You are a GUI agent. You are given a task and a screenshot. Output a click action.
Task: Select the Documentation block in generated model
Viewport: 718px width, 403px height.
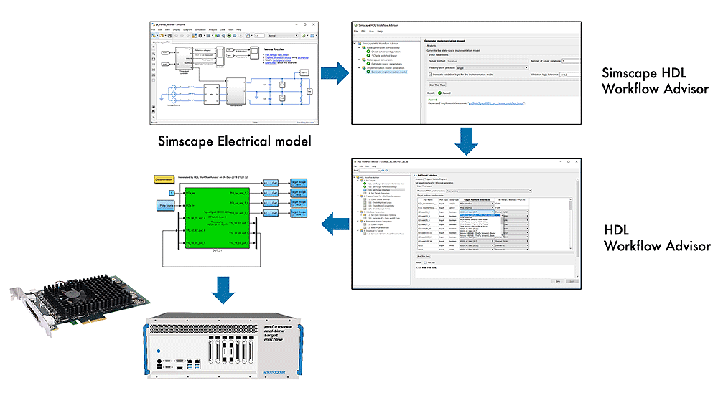[164, 179]
